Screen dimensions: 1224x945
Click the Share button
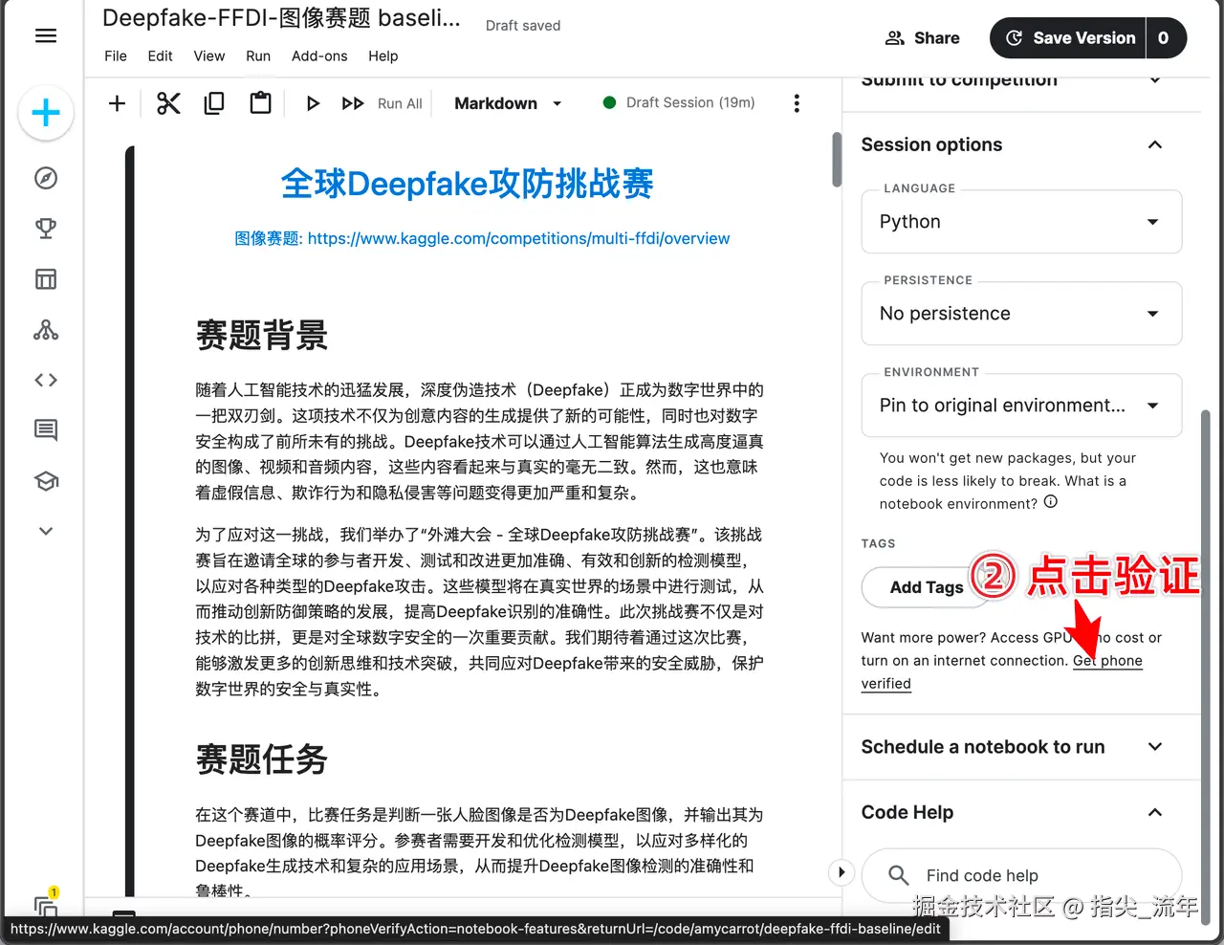[923, 38]
